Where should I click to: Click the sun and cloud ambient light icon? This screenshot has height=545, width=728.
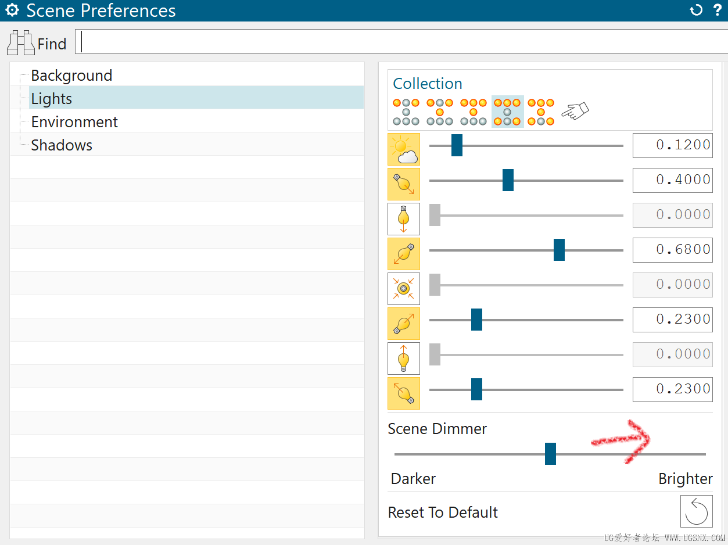click(x=404, y=149)
